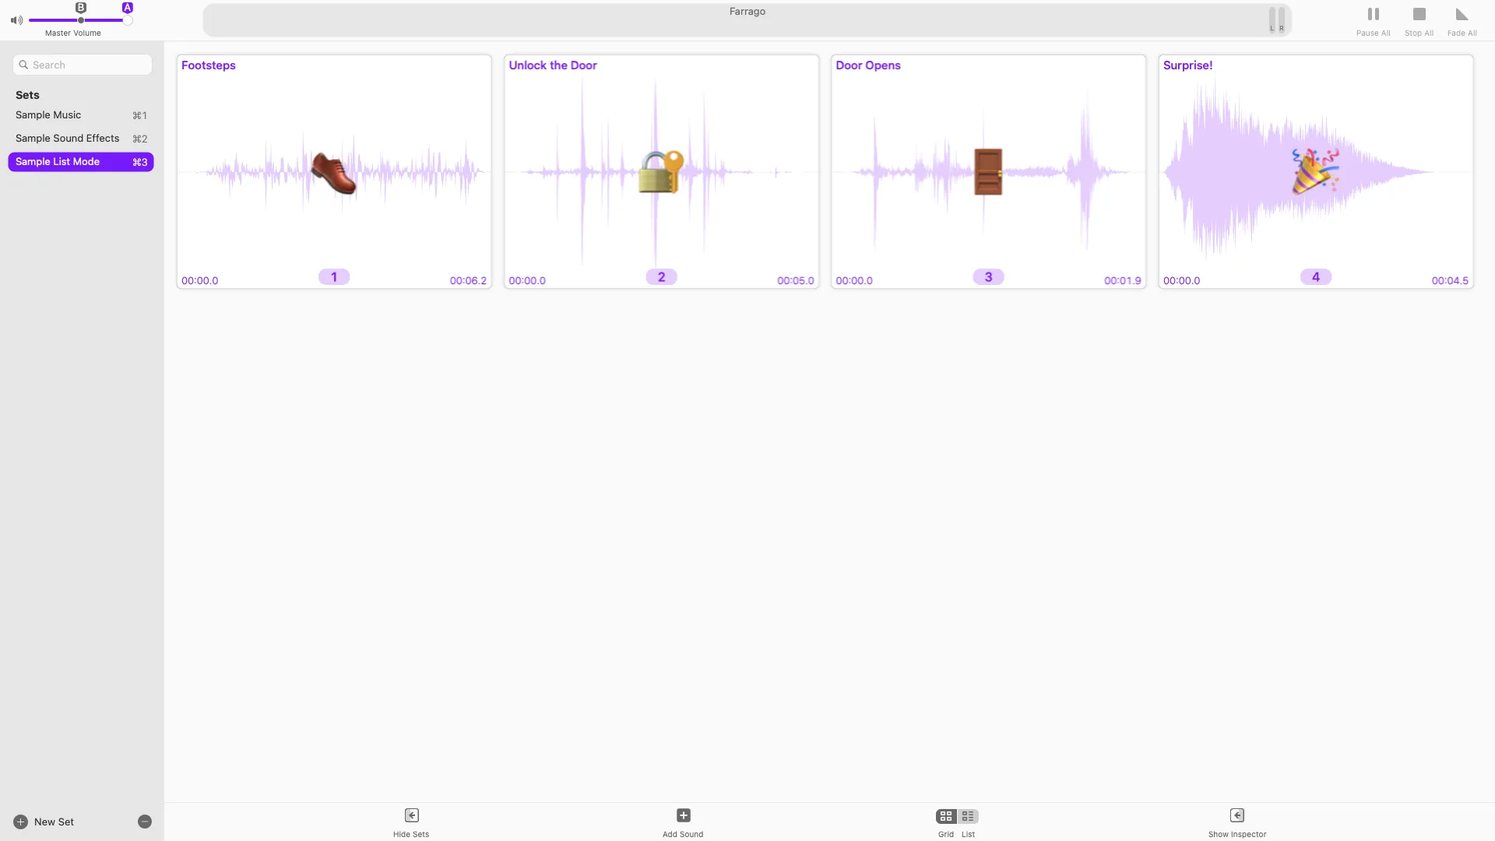Select volume preset A marker
Viewport: 1495px width, 841px height.
(128, 8)
